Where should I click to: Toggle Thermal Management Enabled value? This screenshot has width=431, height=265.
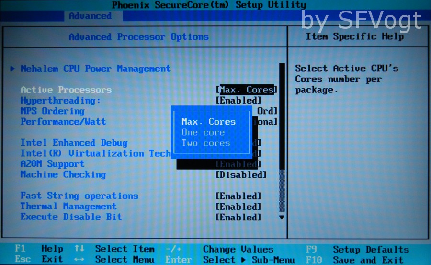point(238,207)
